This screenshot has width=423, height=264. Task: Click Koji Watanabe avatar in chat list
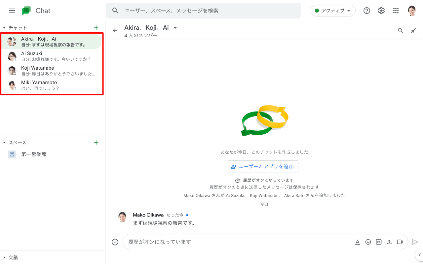click(12, 71)
